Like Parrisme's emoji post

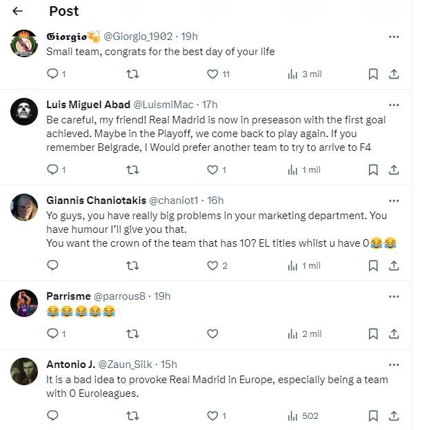point(213,334)
